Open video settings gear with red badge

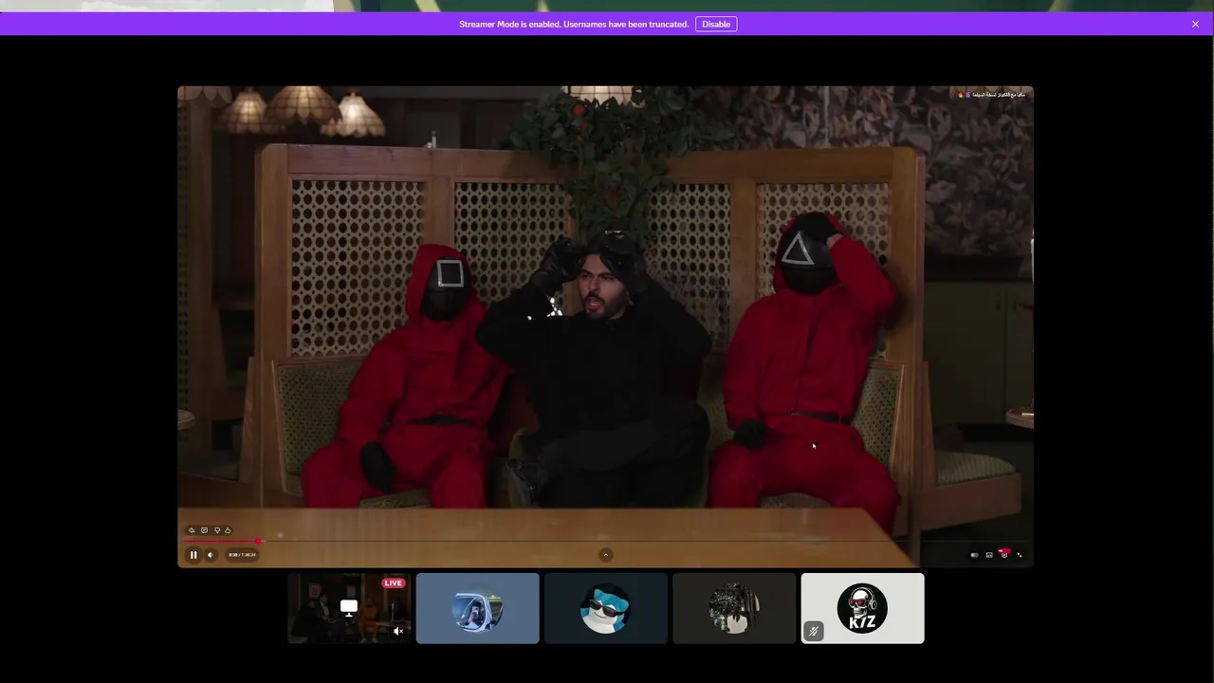(x=1004, y=554)
